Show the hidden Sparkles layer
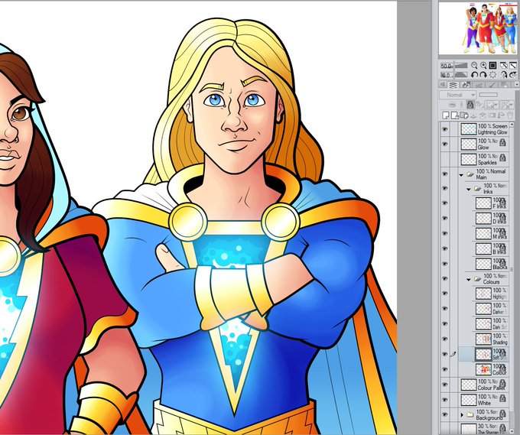 pyautogui.click(x=445, y=159)
